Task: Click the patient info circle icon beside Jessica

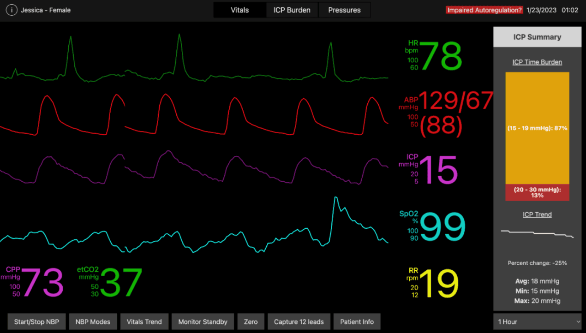Action: (12, 9)
